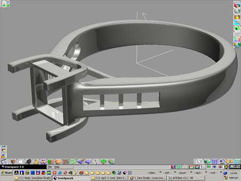The width and height of the screenshot is (241, 181).
Task: Open the Help menu in trueSpace
Action: click(x=56, y=167)
